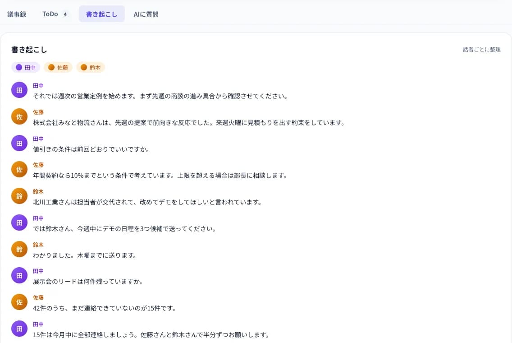Screen dimensions: 512x343
Task: Click speaker name 鈴木 above わかりました line
Action: click(38, 245)
